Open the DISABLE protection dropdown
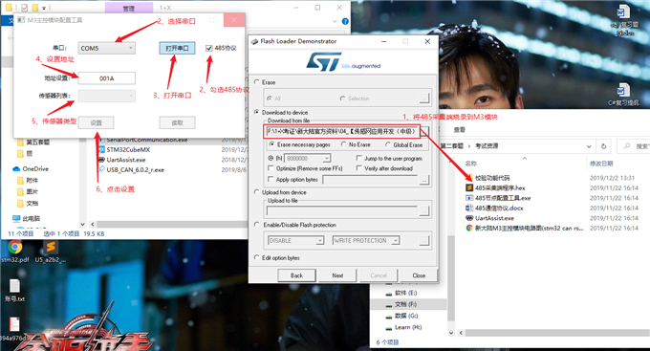Viewport: 650px width, 351px height. point(295,241)
